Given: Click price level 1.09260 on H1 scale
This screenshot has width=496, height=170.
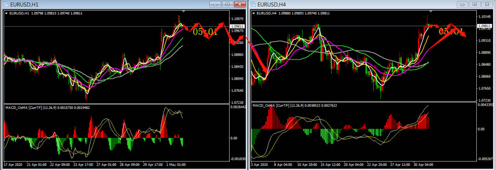Looking at the screenshot, I should [x=237, y=43].
